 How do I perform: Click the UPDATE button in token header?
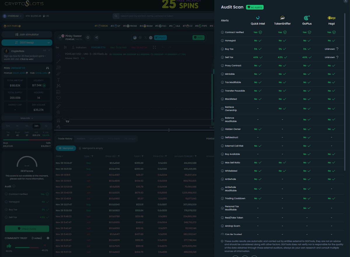[x=160, y=37]
